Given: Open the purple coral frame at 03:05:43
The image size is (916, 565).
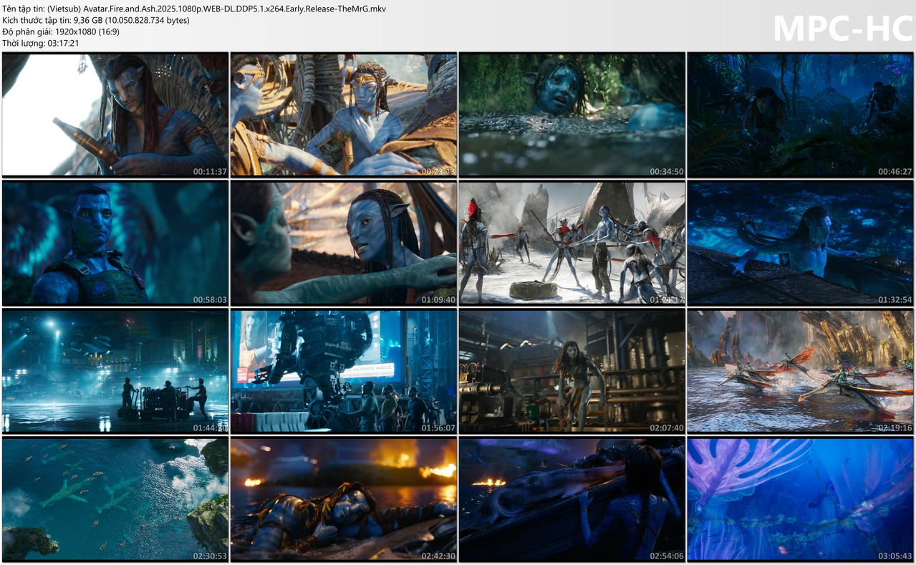Looking at the screenshot, I should coord(801,499).
